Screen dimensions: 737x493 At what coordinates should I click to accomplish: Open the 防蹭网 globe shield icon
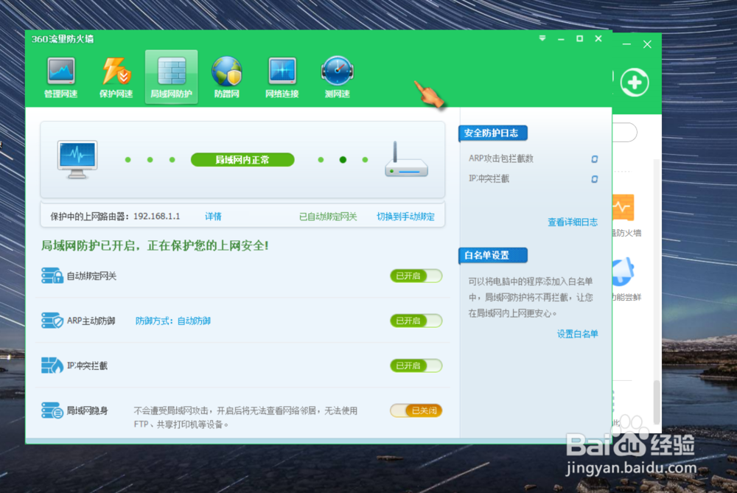pyautogui.click(x=226, y=71)
